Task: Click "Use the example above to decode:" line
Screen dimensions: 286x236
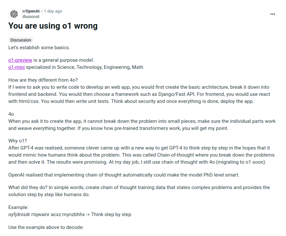Action: [46, 227]
